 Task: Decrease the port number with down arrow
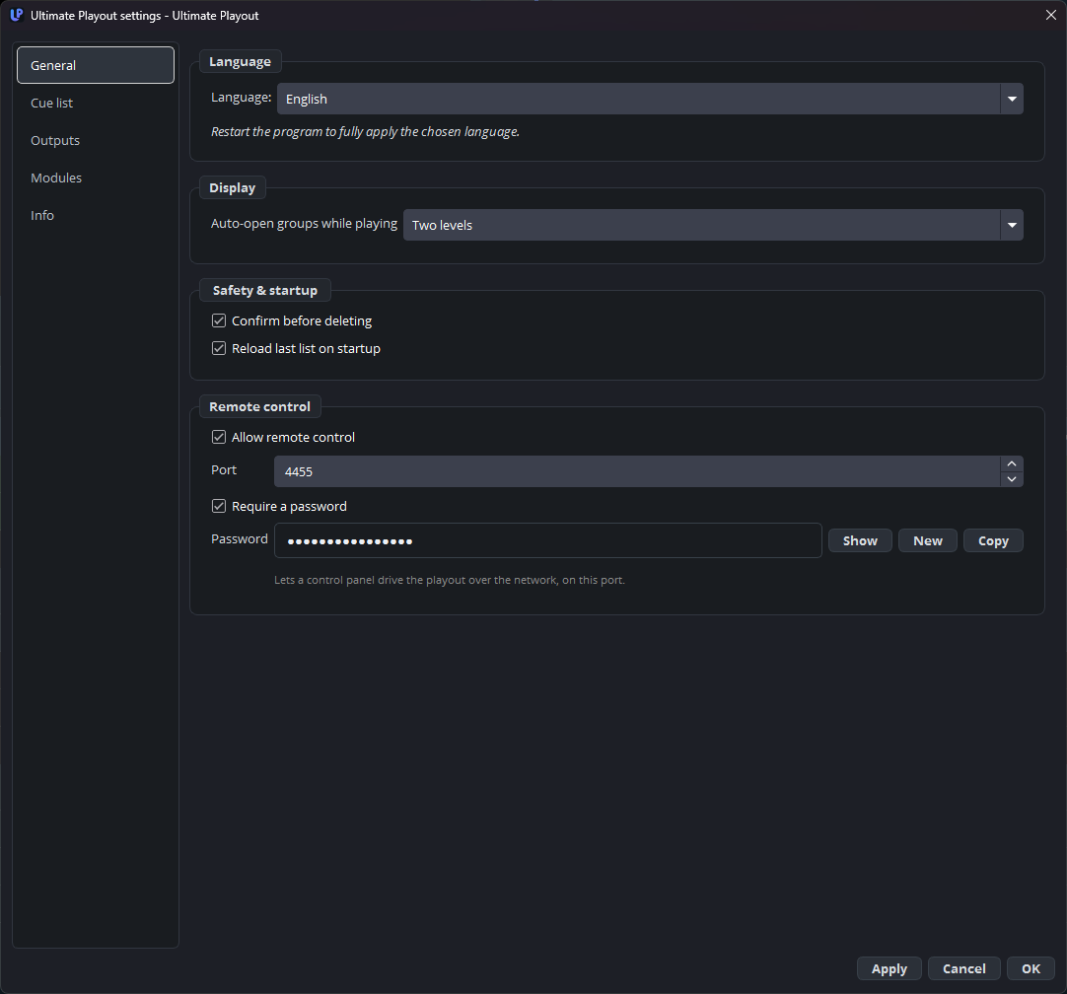[x=1012, y=479]
